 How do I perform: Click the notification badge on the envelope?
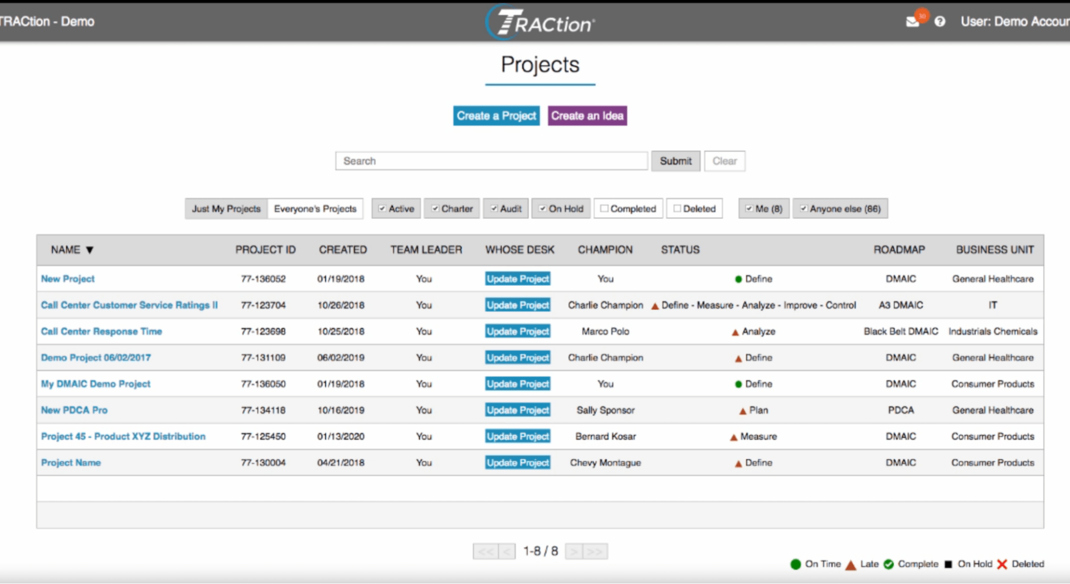pos(921,15)
